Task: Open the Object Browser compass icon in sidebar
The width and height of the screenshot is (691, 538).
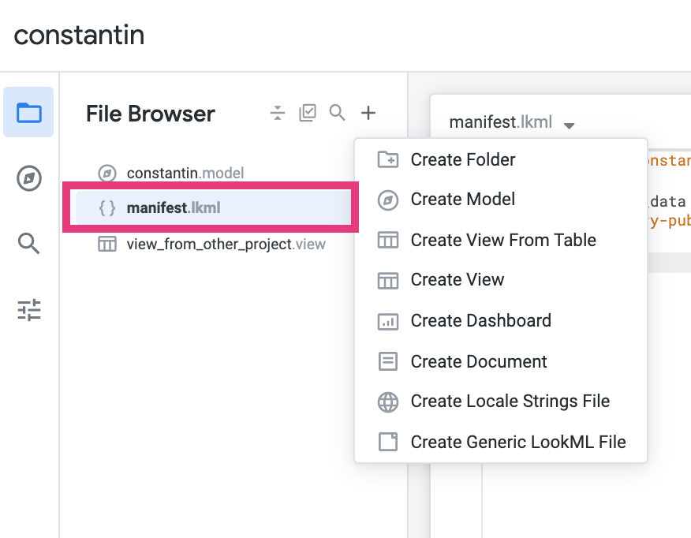Action: tap(29, 178)
